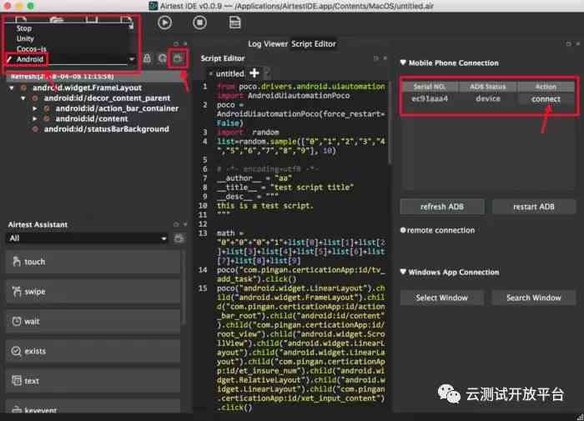Click the settings icon beside the All dropdown
The width and height of the screenshot is (584, 421).
coord(179,238)
